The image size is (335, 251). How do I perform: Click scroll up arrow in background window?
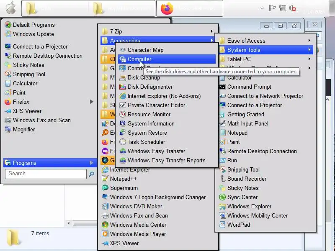[327, 100]
